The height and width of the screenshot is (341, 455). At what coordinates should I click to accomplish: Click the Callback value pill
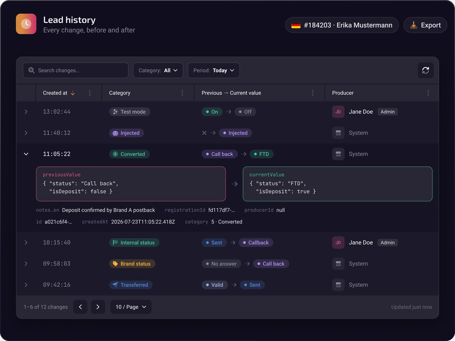point(256,242)
